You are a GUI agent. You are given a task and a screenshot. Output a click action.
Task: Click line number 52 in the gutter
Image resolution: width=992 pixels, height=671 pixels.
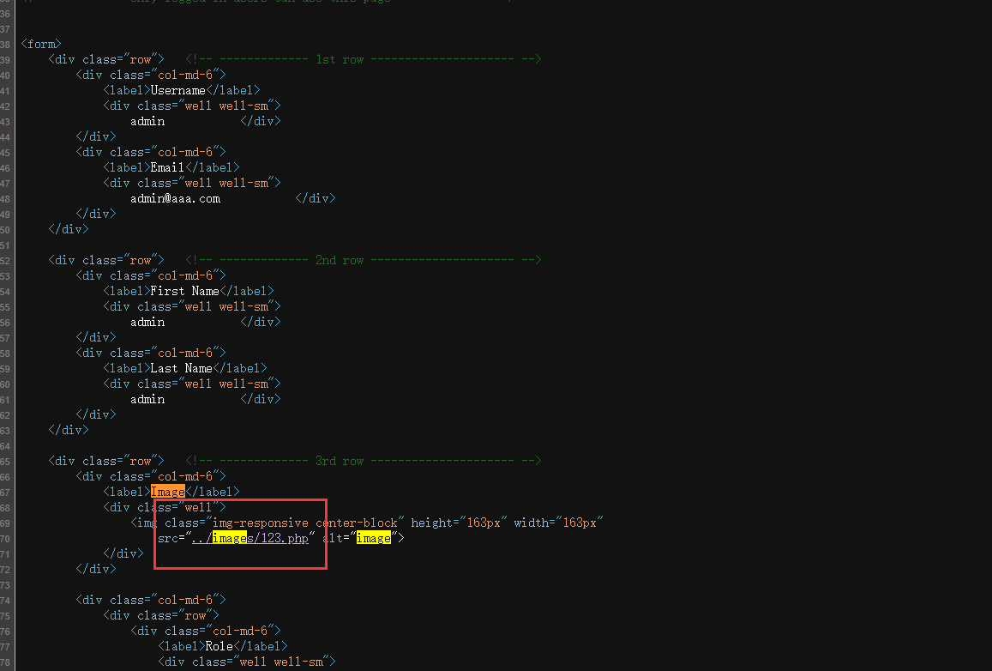(x=6, y=260)
